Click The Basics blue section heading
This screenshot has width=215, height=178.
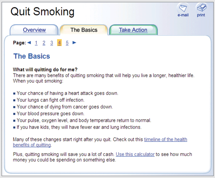click(32, 56)
